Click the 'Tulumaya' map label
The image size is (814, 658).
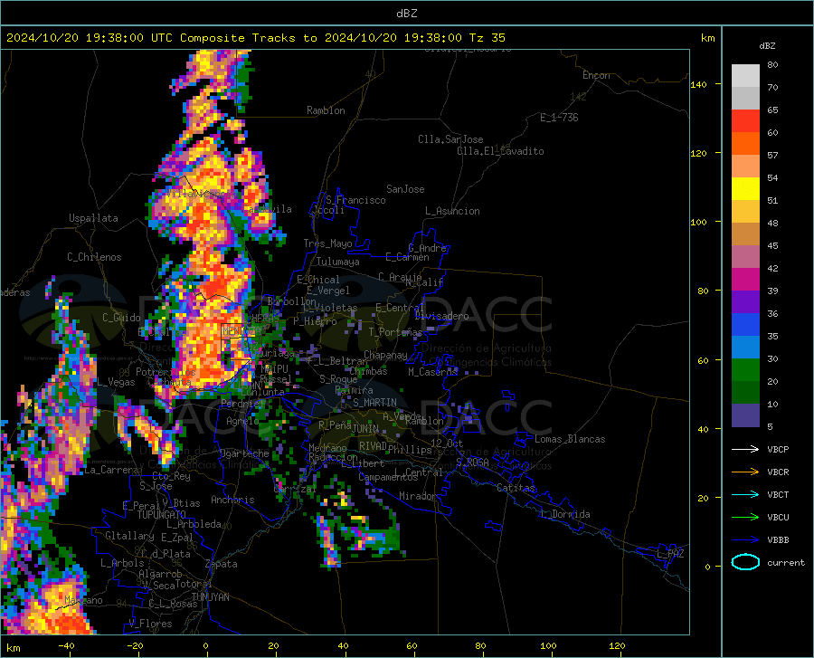click(338, 262)
